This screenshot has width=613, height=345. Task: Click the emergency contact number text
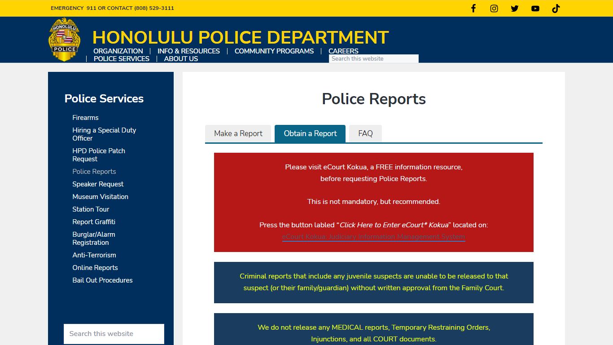[112, 8]
